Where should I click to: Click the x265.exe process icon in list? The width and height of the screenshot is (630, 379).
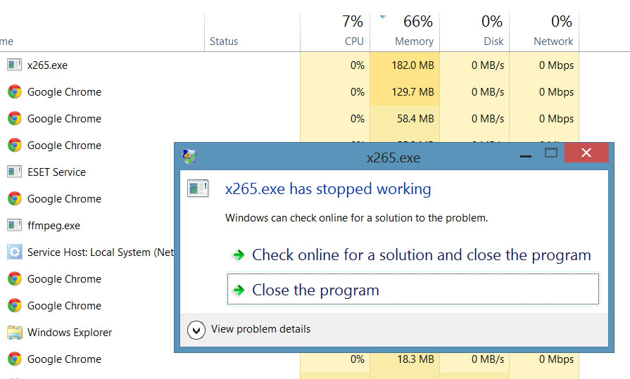(14, 65)
